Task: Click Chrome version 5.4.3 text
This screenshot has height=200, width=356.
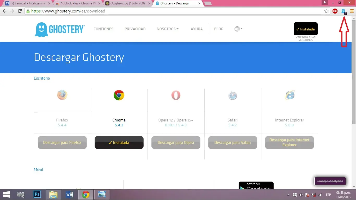Action: (x=119, y=125)
